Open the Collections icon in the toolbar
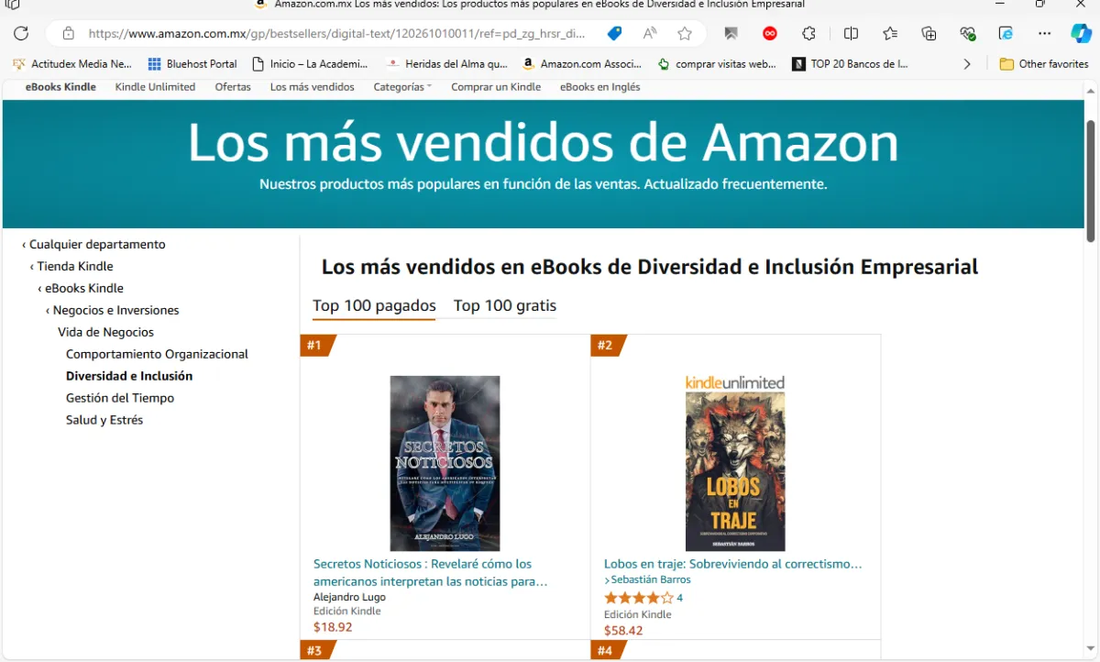The width and height of the screenshot is (1100, 662). tap(929, 33)
